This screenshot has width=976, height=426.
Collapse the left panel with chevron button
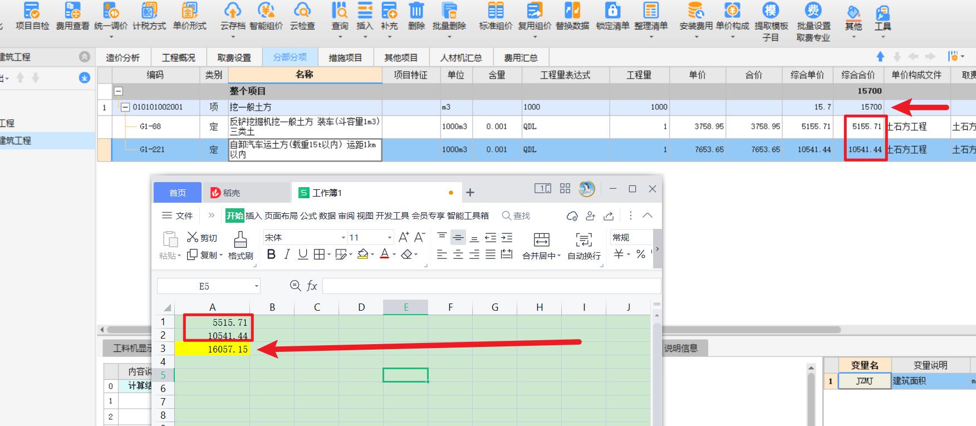click(x=85, y=57)
